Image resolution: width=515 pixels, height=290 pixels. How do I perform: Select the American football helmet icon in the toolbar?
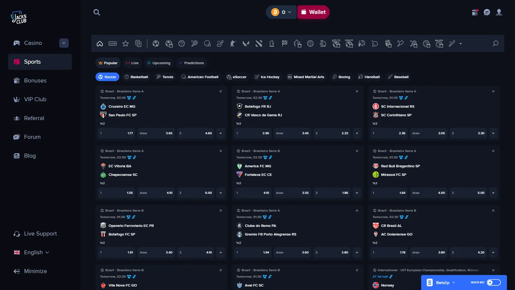[x=207, y=43]
